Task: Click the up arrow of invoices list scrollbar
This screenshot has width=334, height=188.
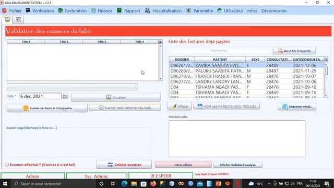Action: [326, 64]
